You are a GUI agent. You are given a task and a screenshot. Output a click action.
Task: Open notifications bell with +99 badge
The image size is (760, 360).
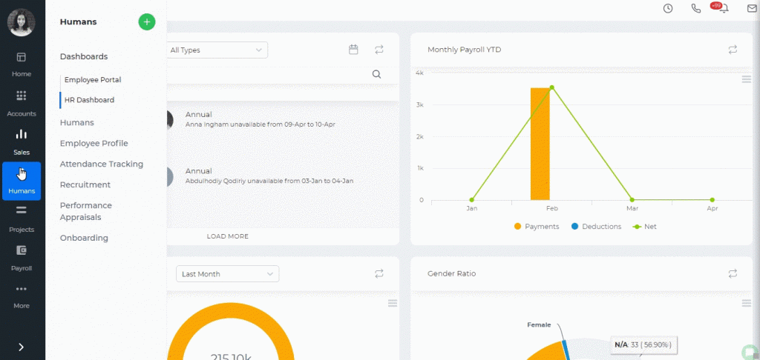(724, 8)
